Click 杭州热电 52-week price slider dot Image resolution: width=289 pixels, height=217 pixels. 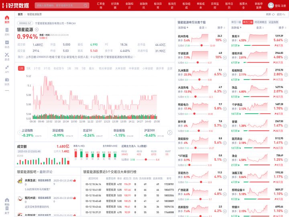click(201, 45)
